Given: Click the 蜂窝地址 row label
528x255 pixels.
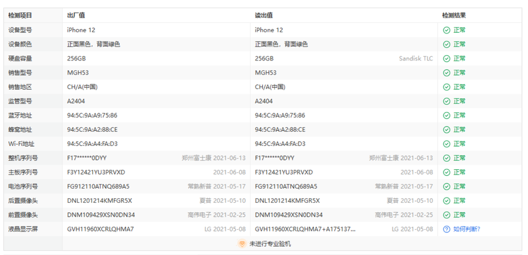Looking at the screenshot, I should pyautogui.click(x=20, y=130).
